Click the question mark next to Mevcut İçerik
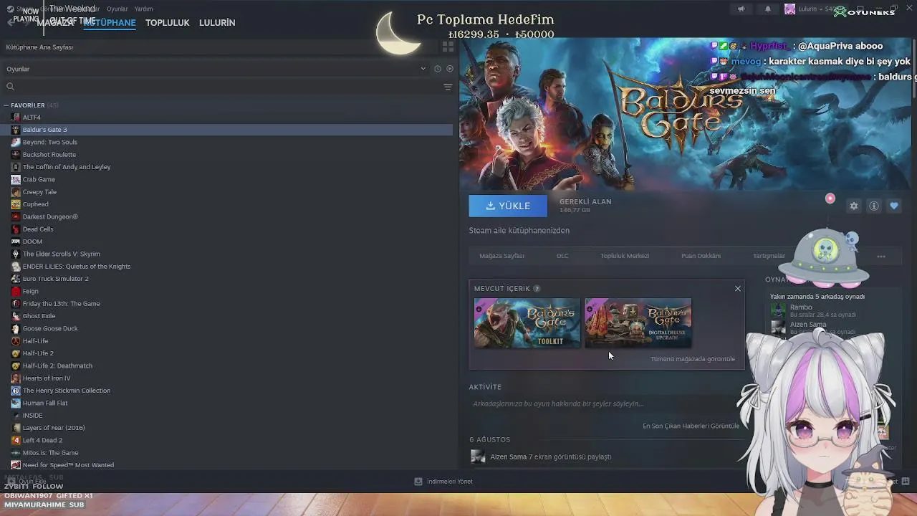 [x=537, y=289]
